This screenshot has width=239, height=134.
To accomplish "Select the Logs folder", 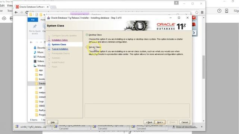I will (40, 102).
